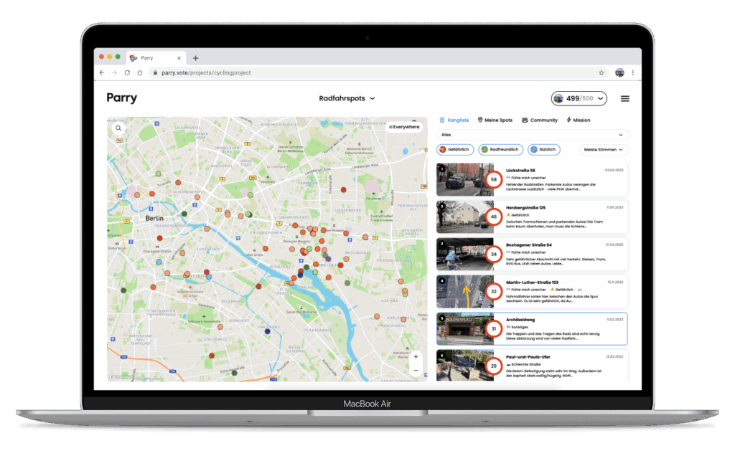Toggle the Nützlich filter chip
The image size is (735, 456).
(543, 149)
